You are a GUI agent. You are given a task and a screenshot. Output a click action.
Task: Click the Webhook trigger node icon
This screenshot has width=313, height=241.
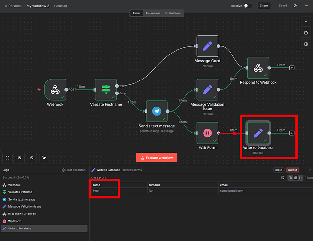pyautogui.click(x=55, y=90)
